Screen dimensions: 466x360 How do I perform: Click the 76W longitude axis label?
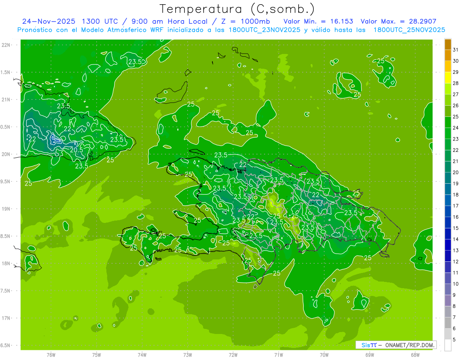51,355
